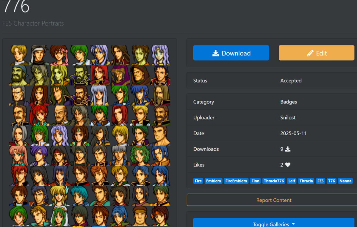Click the date 2025-05-11
This screenshot has height=227, width=357.
tap(293, 133)
